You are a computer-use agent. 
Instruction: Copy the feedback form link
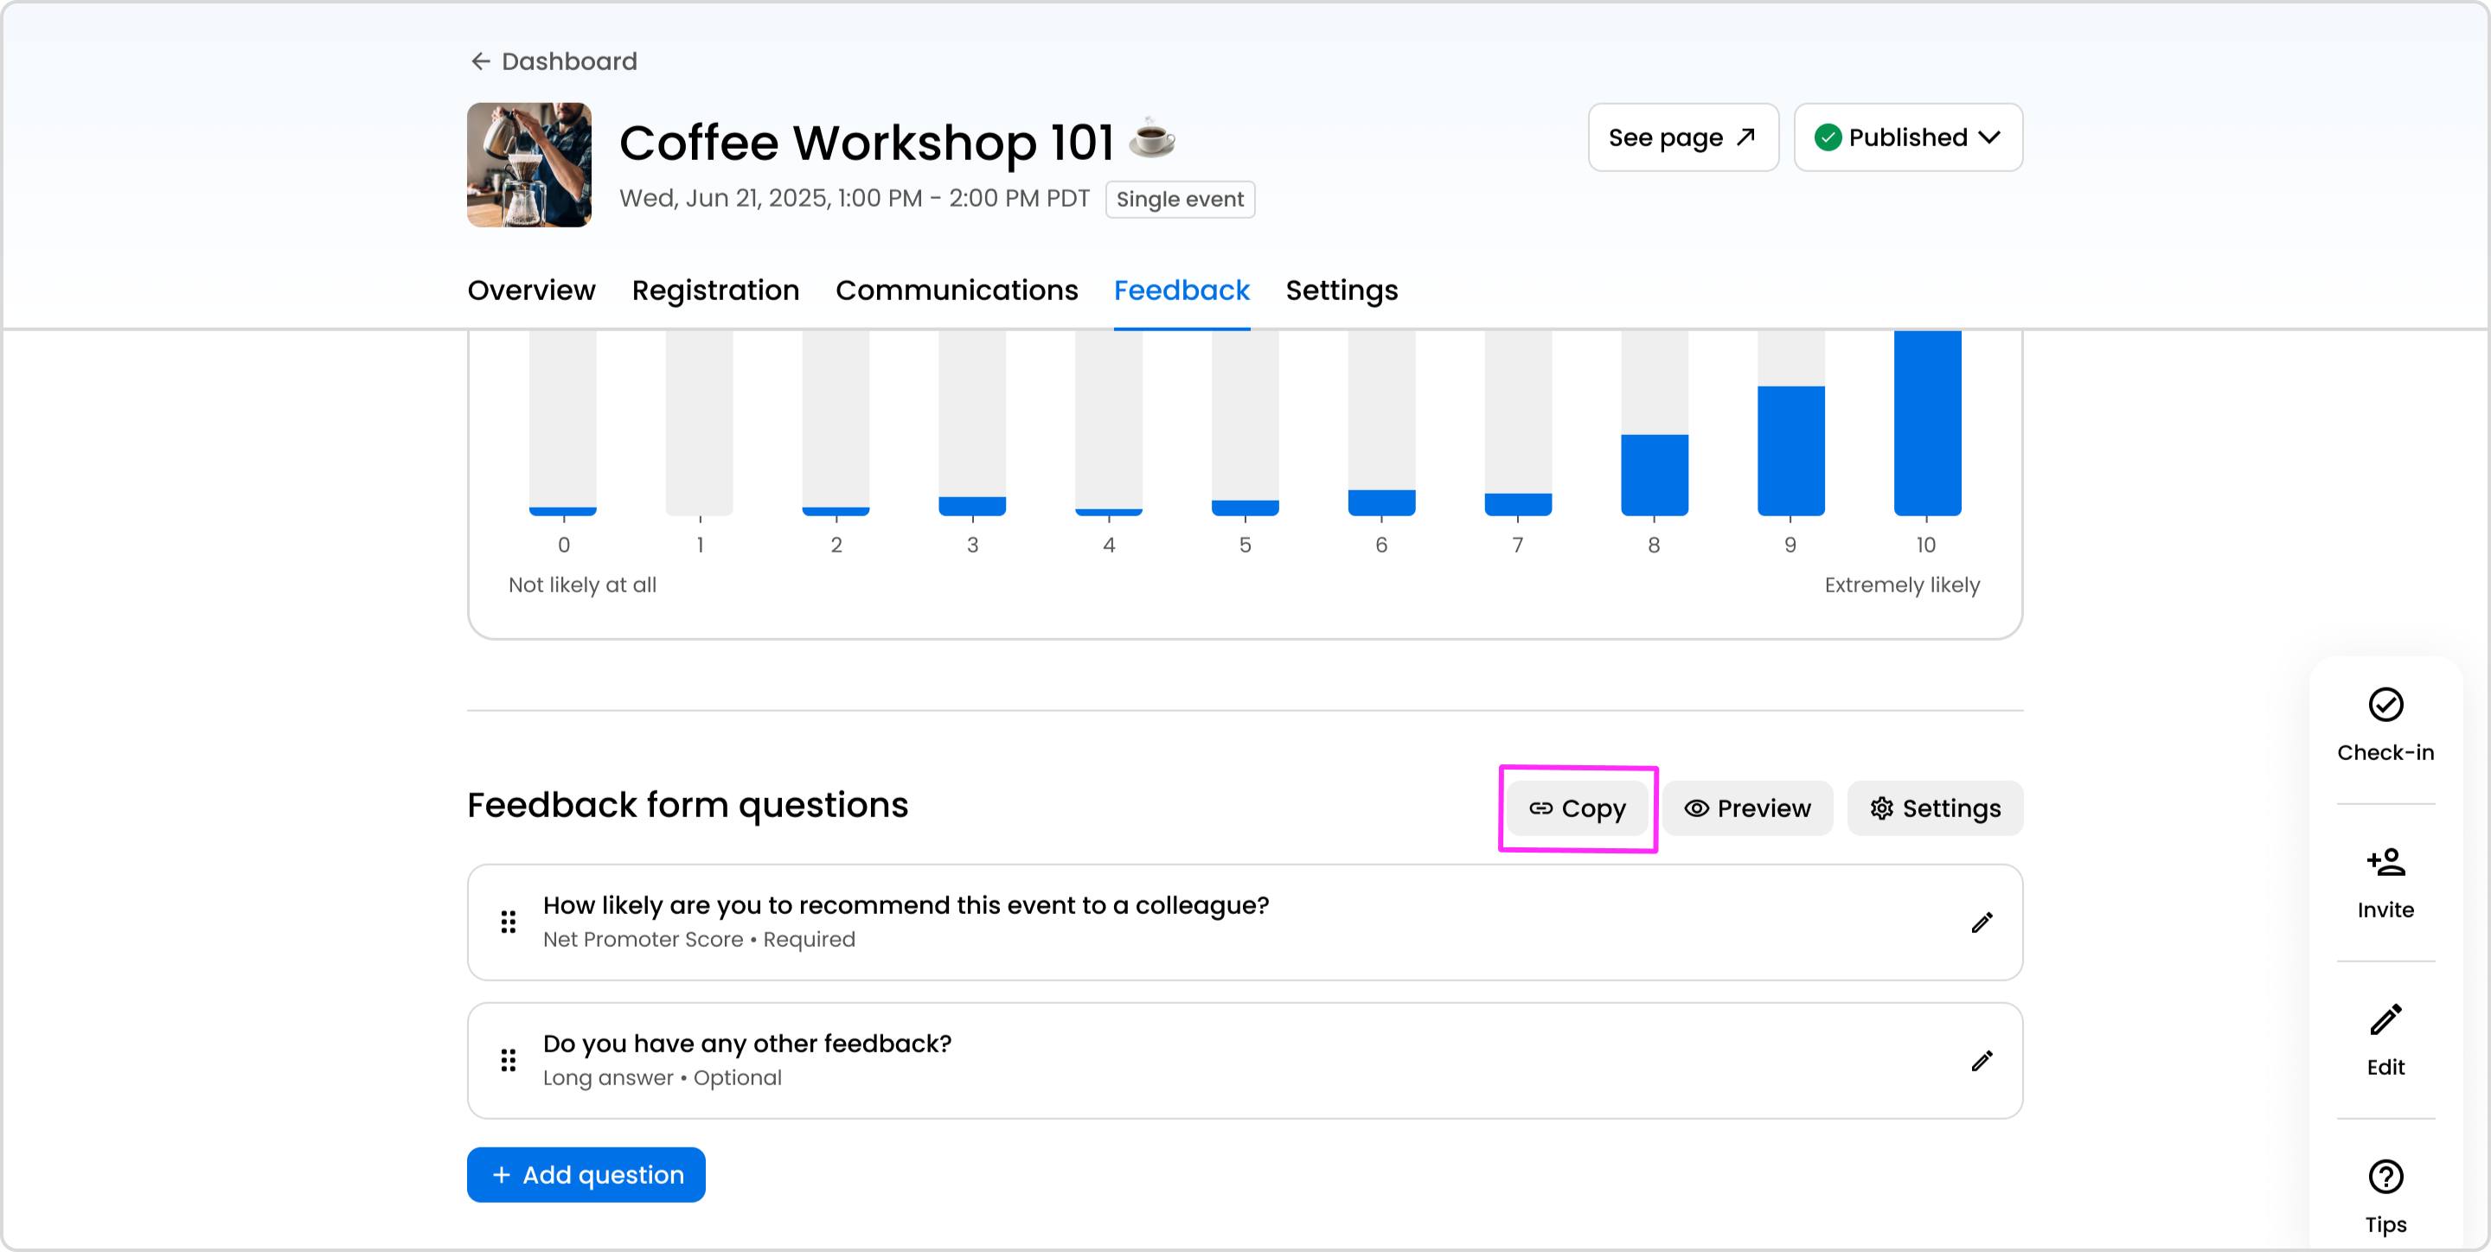[x=1577, y=808]
